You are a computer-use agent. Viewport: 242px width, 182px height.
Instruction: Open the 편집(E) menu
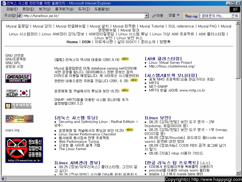coord(28,9)
